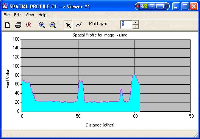Increase the Plot Layer value
The height and width of the screenshot is (139, 200).
click(x=136, y=22)
